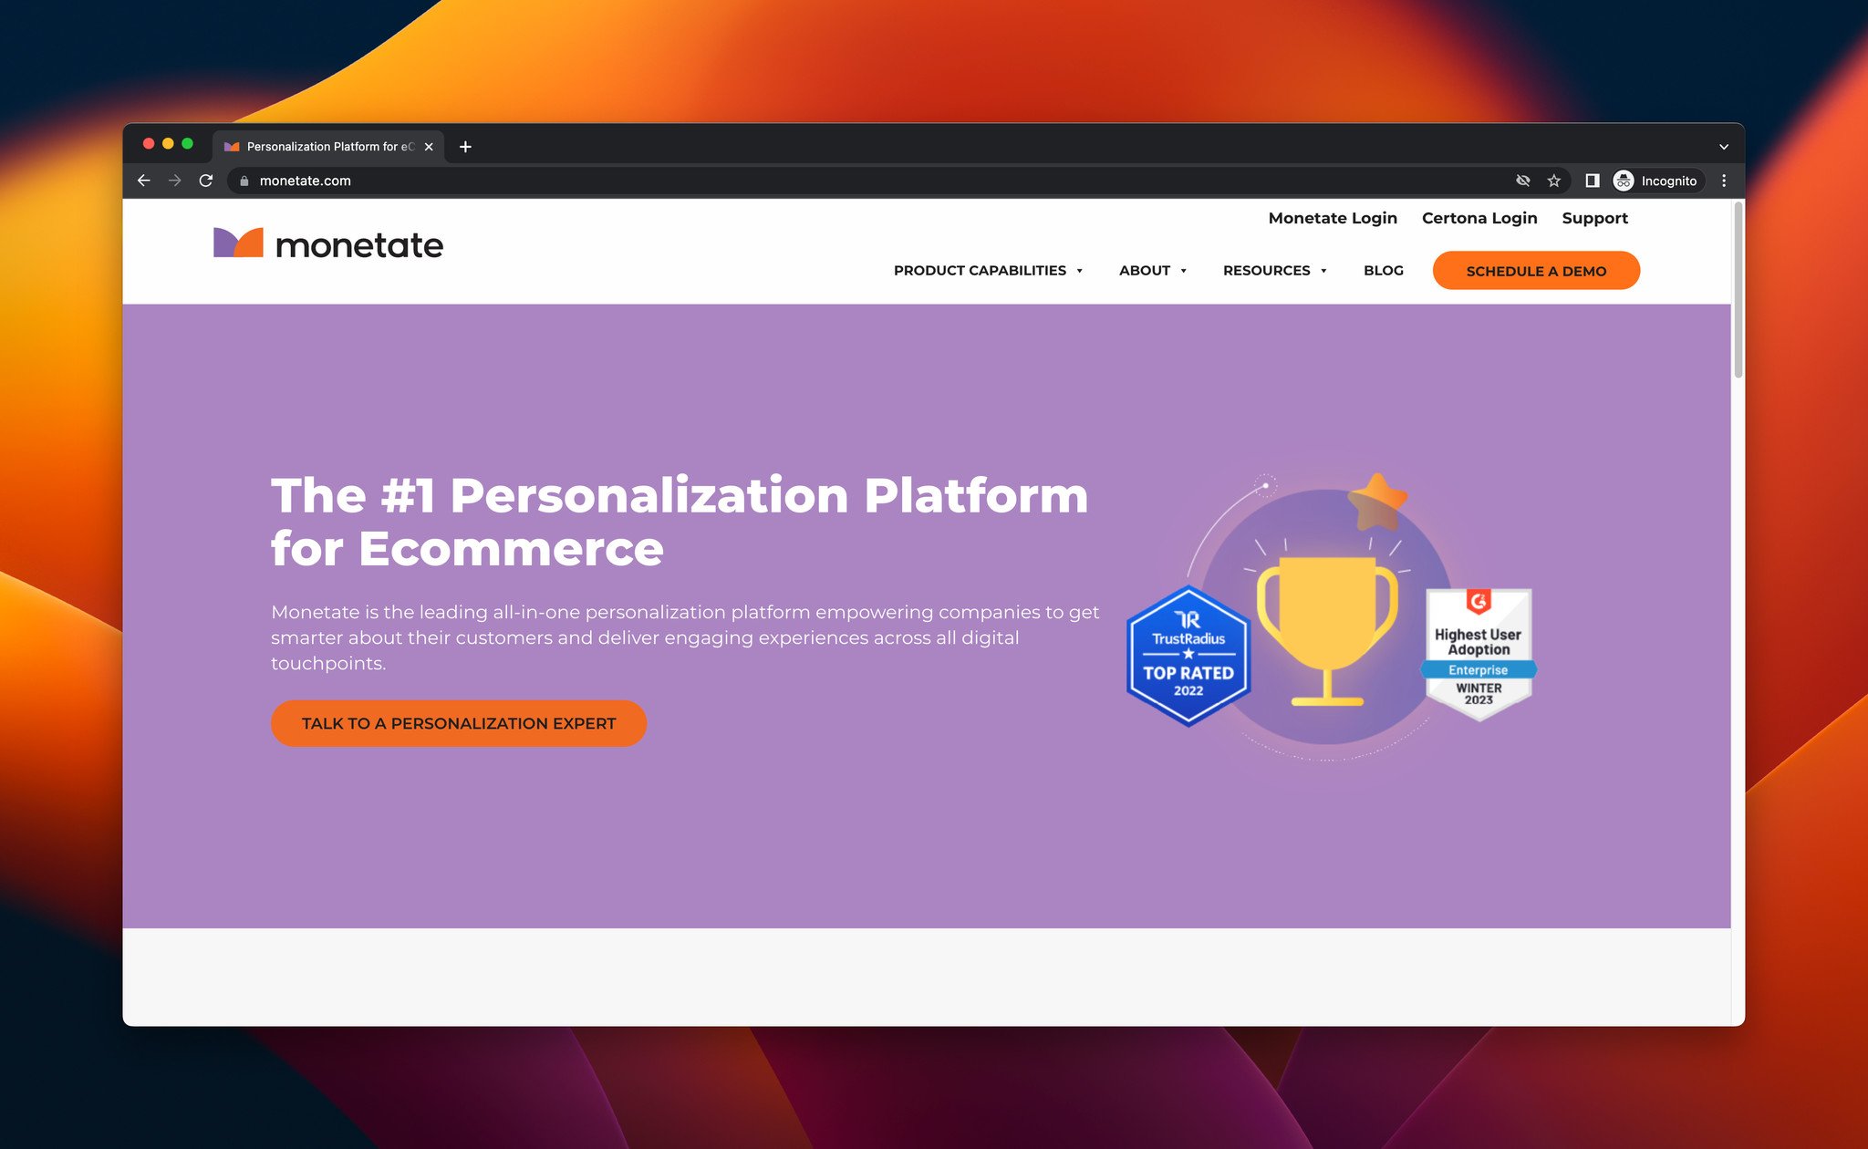This screenshot has height=1149, width=1868.
Task: Click the Monetate Login link
Action: 1333,218
